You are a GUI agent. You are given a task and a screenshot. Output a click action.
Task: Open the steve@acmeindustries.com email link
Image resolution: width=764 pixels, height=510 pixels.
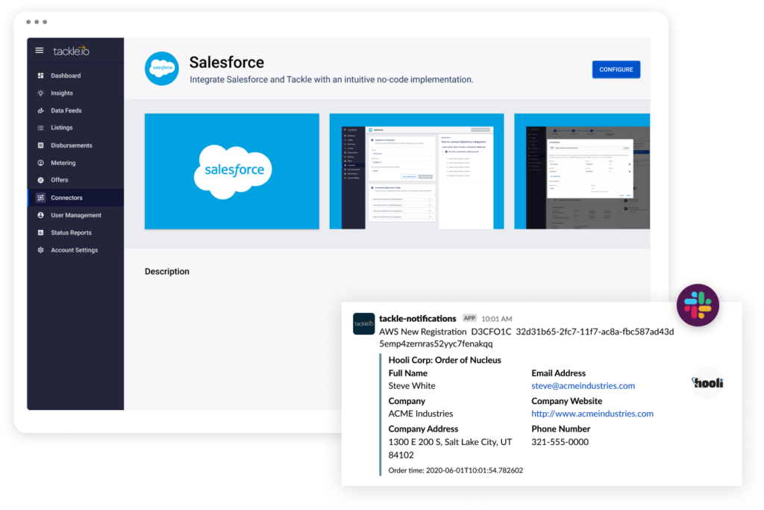(x=583, y=385)
